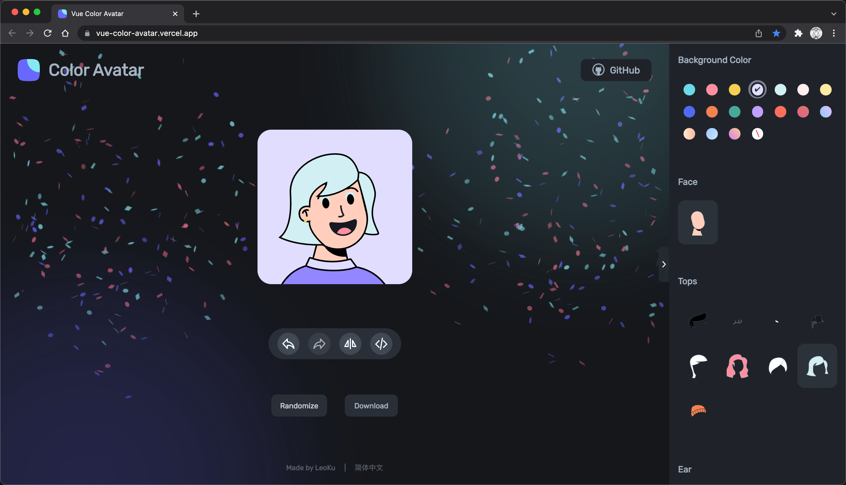Select the pink long hair top
The image size is (846, 485).
pyautogui.click(x=737, y=366)
